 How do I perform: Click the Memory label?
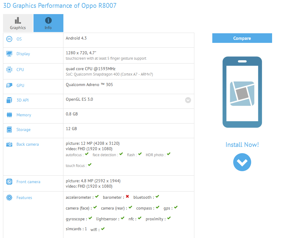tap(24, 115)
